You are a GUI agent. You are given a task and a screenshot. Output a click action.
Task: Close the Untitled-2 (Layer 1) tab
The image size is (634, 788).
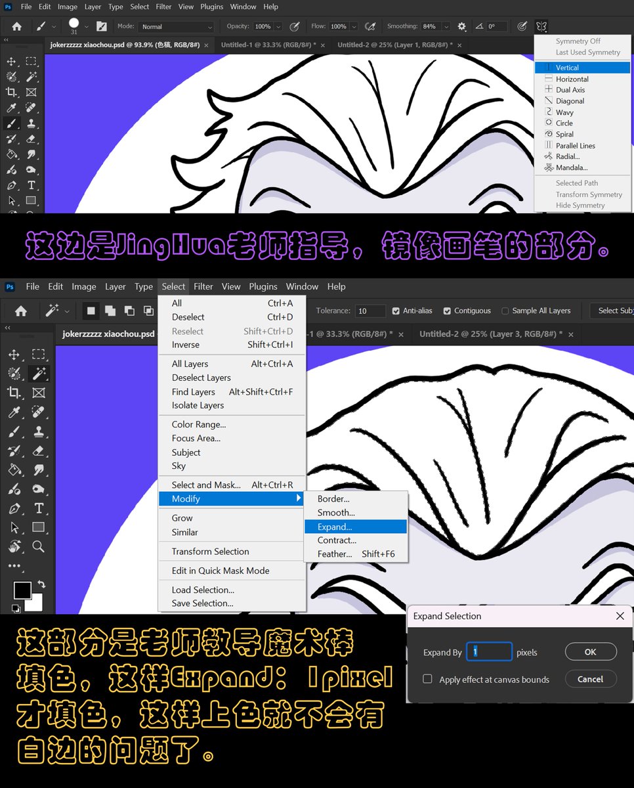pos(459,45)
